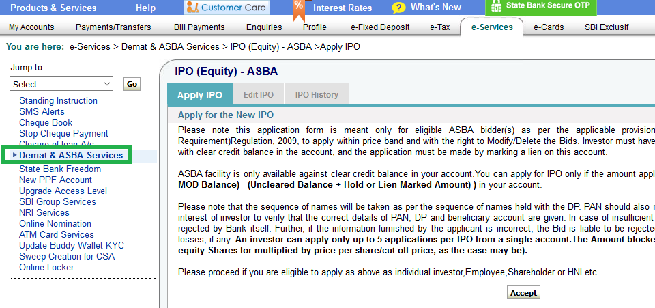Select the Apply IPO tab
Viewport: 655px width, 308px height.
tap(200, 94)
